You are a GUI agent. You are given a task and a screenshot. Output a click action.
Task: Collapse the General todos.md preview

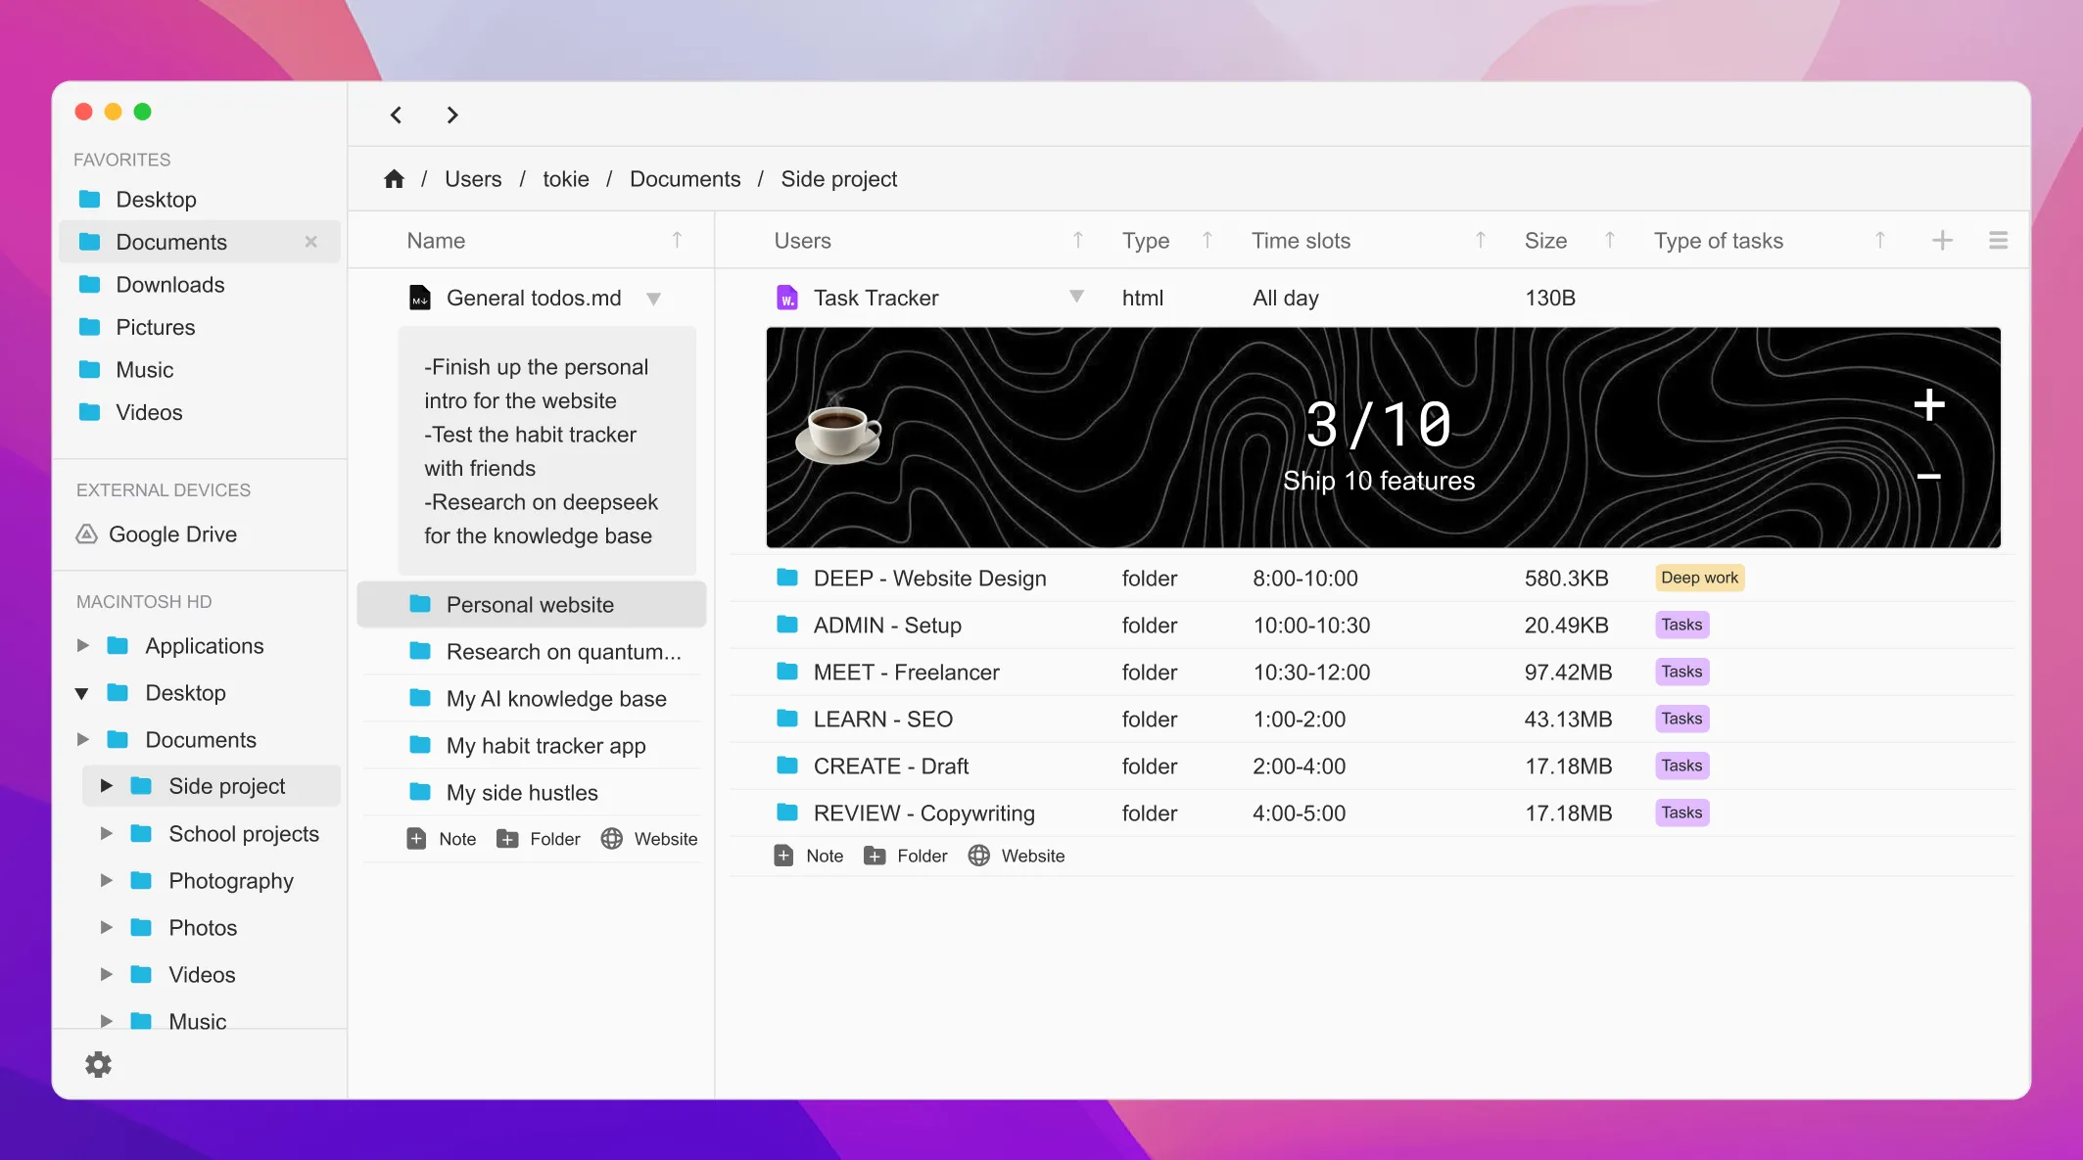coord(653,299)
